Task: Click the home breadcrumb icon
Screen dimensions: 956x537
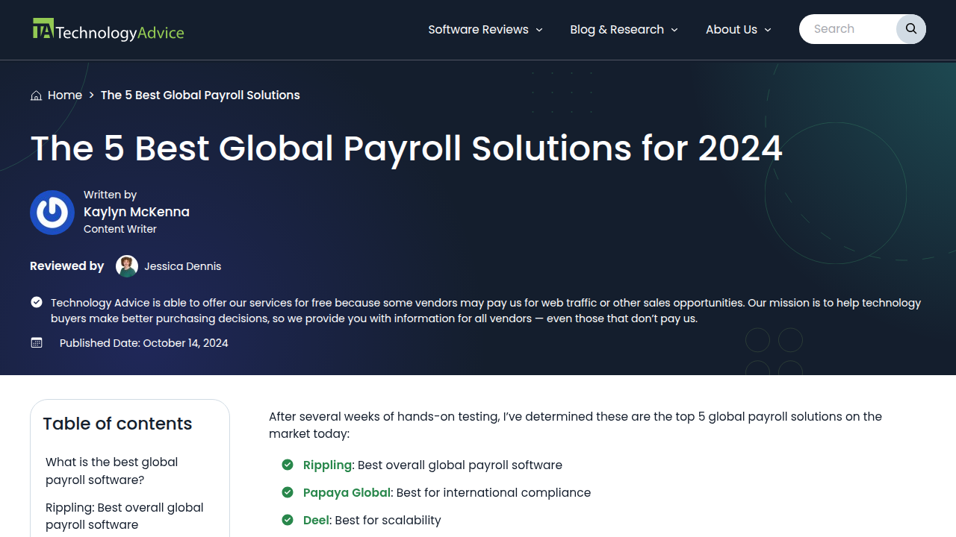Action: (36, 95)
